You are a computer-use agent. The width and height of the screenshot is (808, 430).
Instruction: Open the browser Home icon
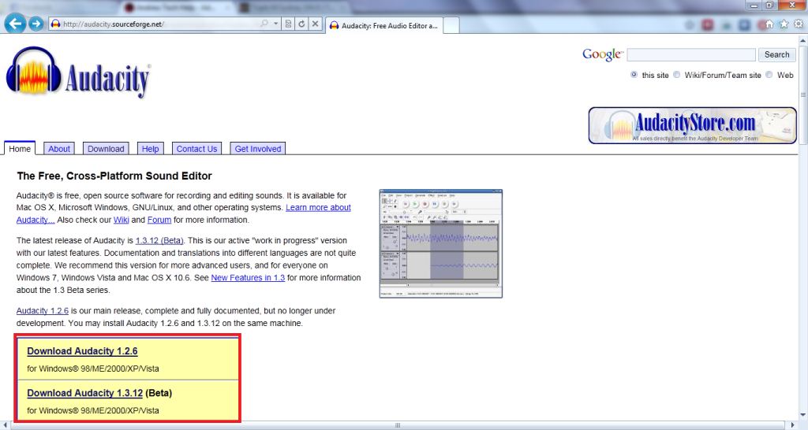tap(769, 24)
